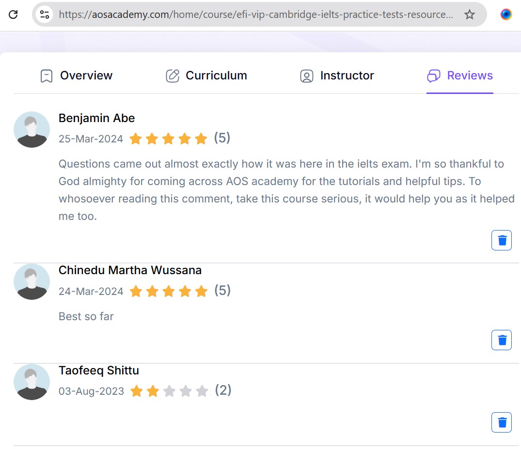521x449 pixels.
Task: Go to the Instructor tab
Action: pos(337,76)
